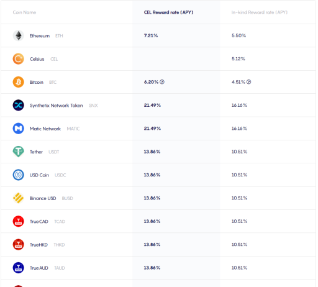Viewport: 318px width, 287px height.
Task: Open info tooltip next to Bitcoin 4.51%
Action: pyautogui.click(x=249, y=82)
